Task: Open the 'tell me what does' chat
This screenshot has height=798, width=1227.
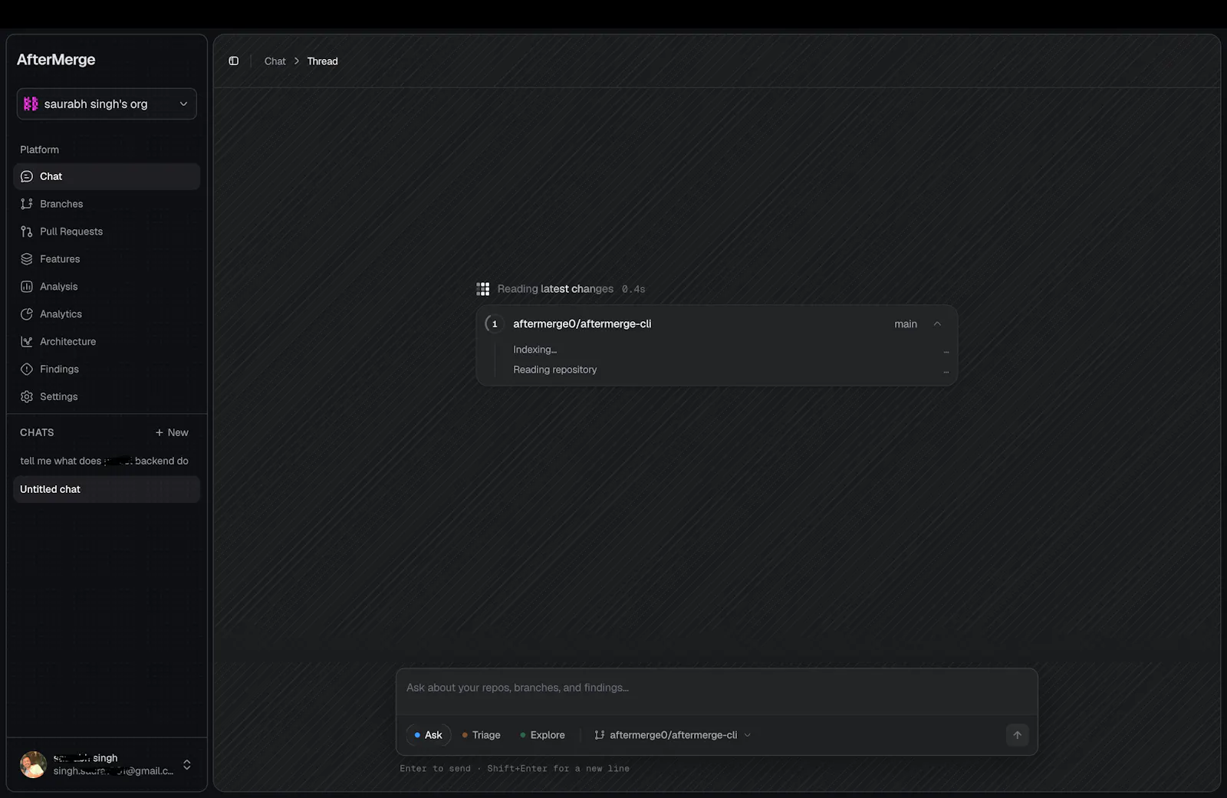Action: pos(107,461)
